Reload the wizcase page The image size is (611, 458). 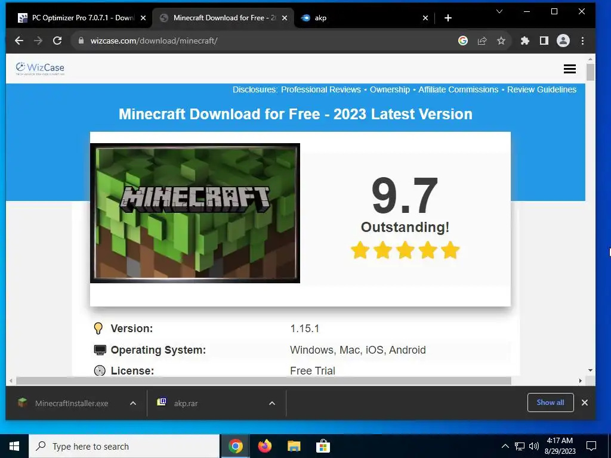[57, 41]
